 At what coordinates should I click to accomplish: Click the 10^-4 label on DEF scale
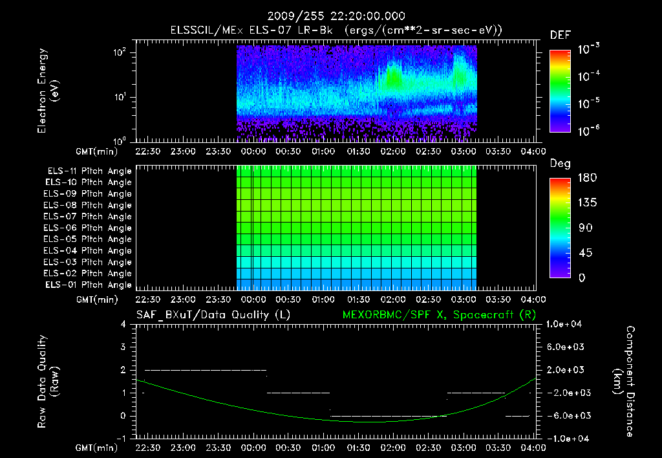pyautogui.click(x=588, y=76)
